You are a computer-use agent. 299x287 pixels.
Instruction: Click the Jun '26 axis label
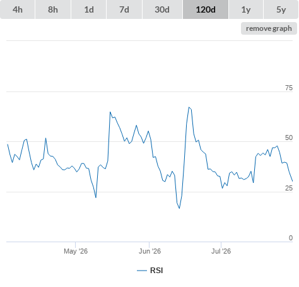149,251
